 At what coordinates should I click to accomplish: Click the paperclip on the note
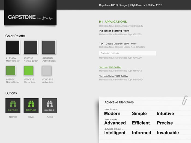click(185, 100)
